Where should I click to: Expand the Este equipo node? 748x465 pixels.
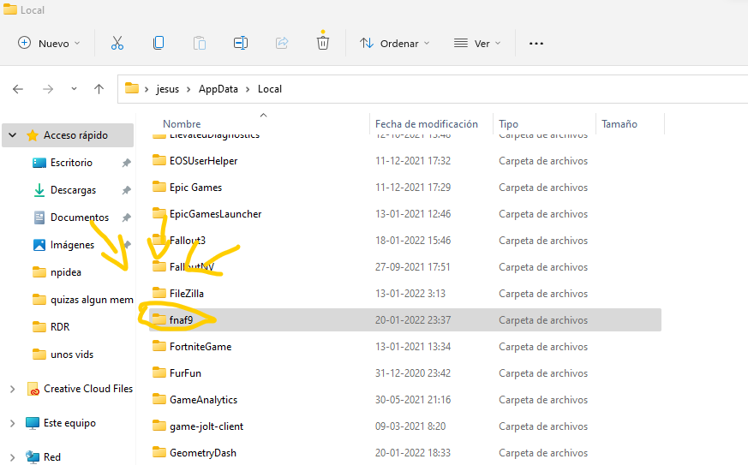(12, 423)
